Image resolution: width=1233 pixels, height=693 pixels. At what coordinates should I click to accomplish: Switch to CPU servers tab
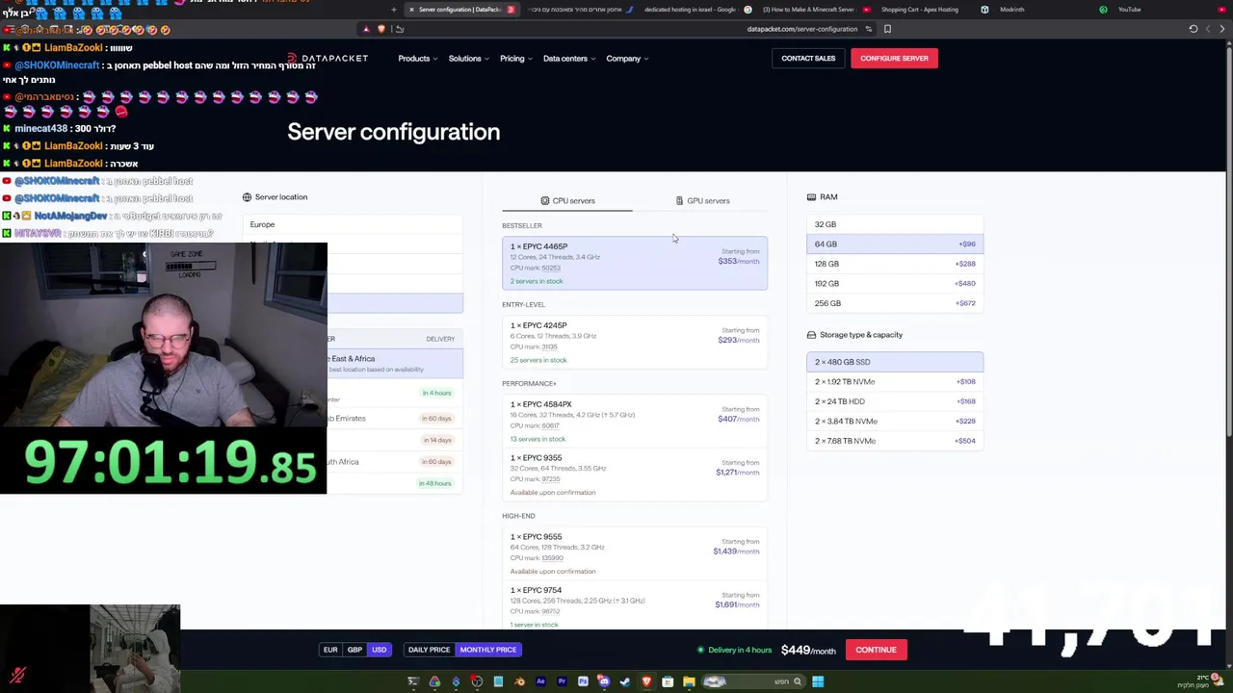click(567, 201)
